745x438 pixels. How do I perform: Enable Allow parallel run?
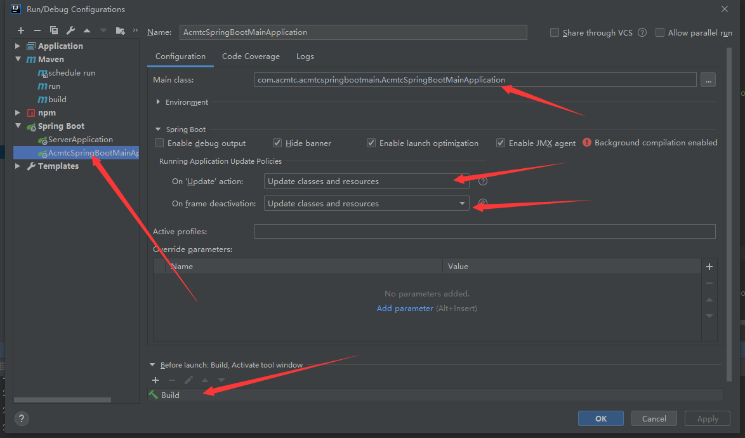click(x=660, y=33)
